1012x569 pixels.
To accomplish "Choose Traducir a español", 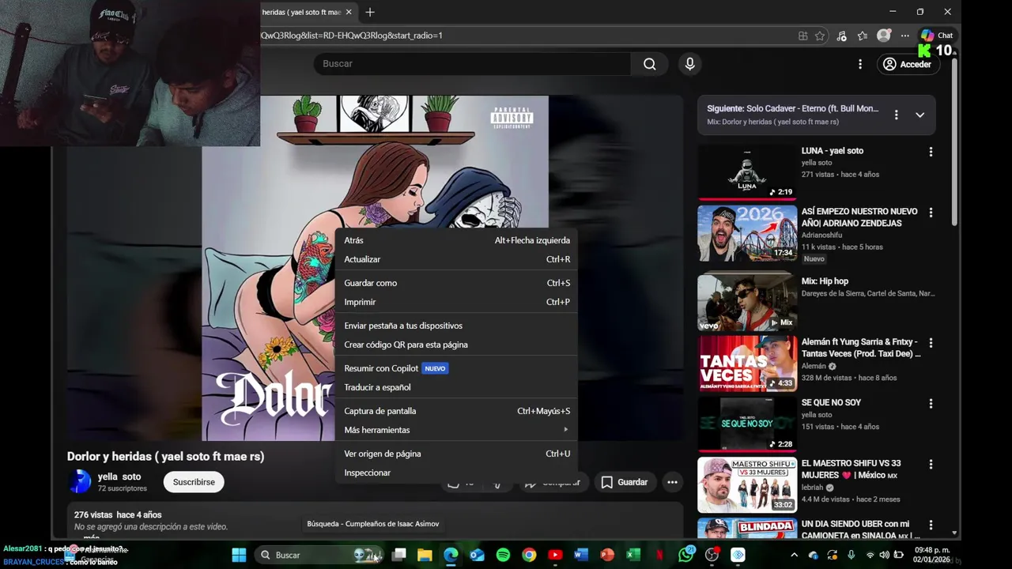I will pyautogui.click(x=456, y=387).
